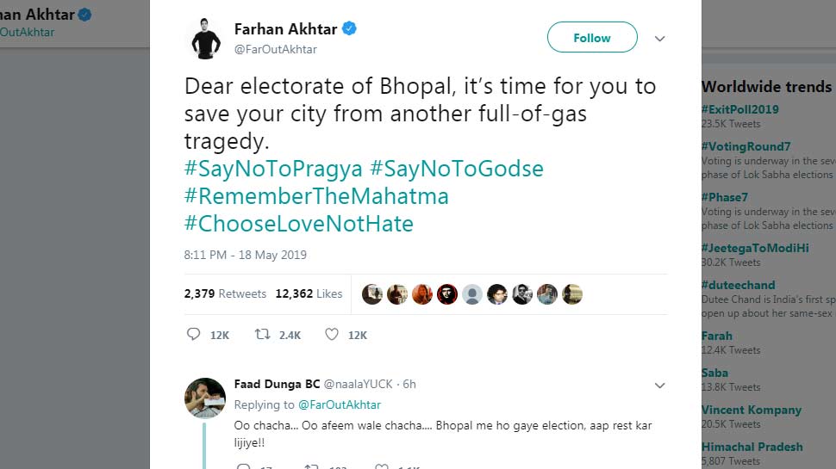836x469 pixels.
Task: Open Farhan Akhtar's profile picture
Action: click(203, 39)
